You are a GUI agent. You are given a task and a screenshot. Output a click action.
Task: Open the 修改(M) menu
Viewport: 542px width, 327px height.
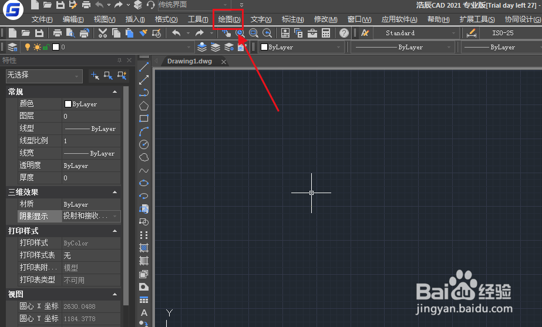pyautogui.click(x=326, y=19)
